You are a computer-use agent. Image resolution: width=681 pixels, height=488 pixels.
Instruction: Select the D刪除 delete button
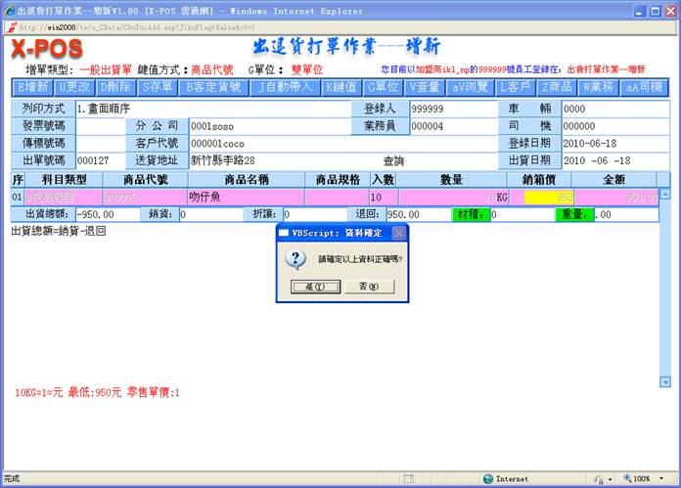(x=114, y=87)
